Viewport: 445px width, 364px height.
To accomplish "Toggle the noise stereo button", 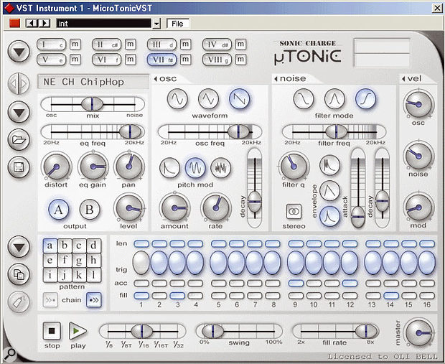I will 294,212.
